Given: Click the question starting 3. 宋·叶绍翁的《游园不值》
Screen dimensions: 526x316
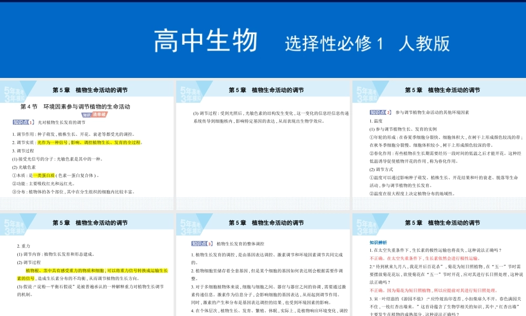Looking at the screenshot, I should pos(446,307).
